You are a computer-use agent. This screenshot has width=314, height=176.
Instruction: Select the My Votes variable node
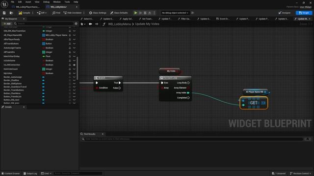(x=170, y=71)
